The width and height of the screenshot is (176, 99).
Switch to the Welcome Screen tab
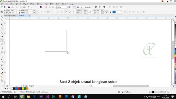pyautogui.click(x=10, y=16)
